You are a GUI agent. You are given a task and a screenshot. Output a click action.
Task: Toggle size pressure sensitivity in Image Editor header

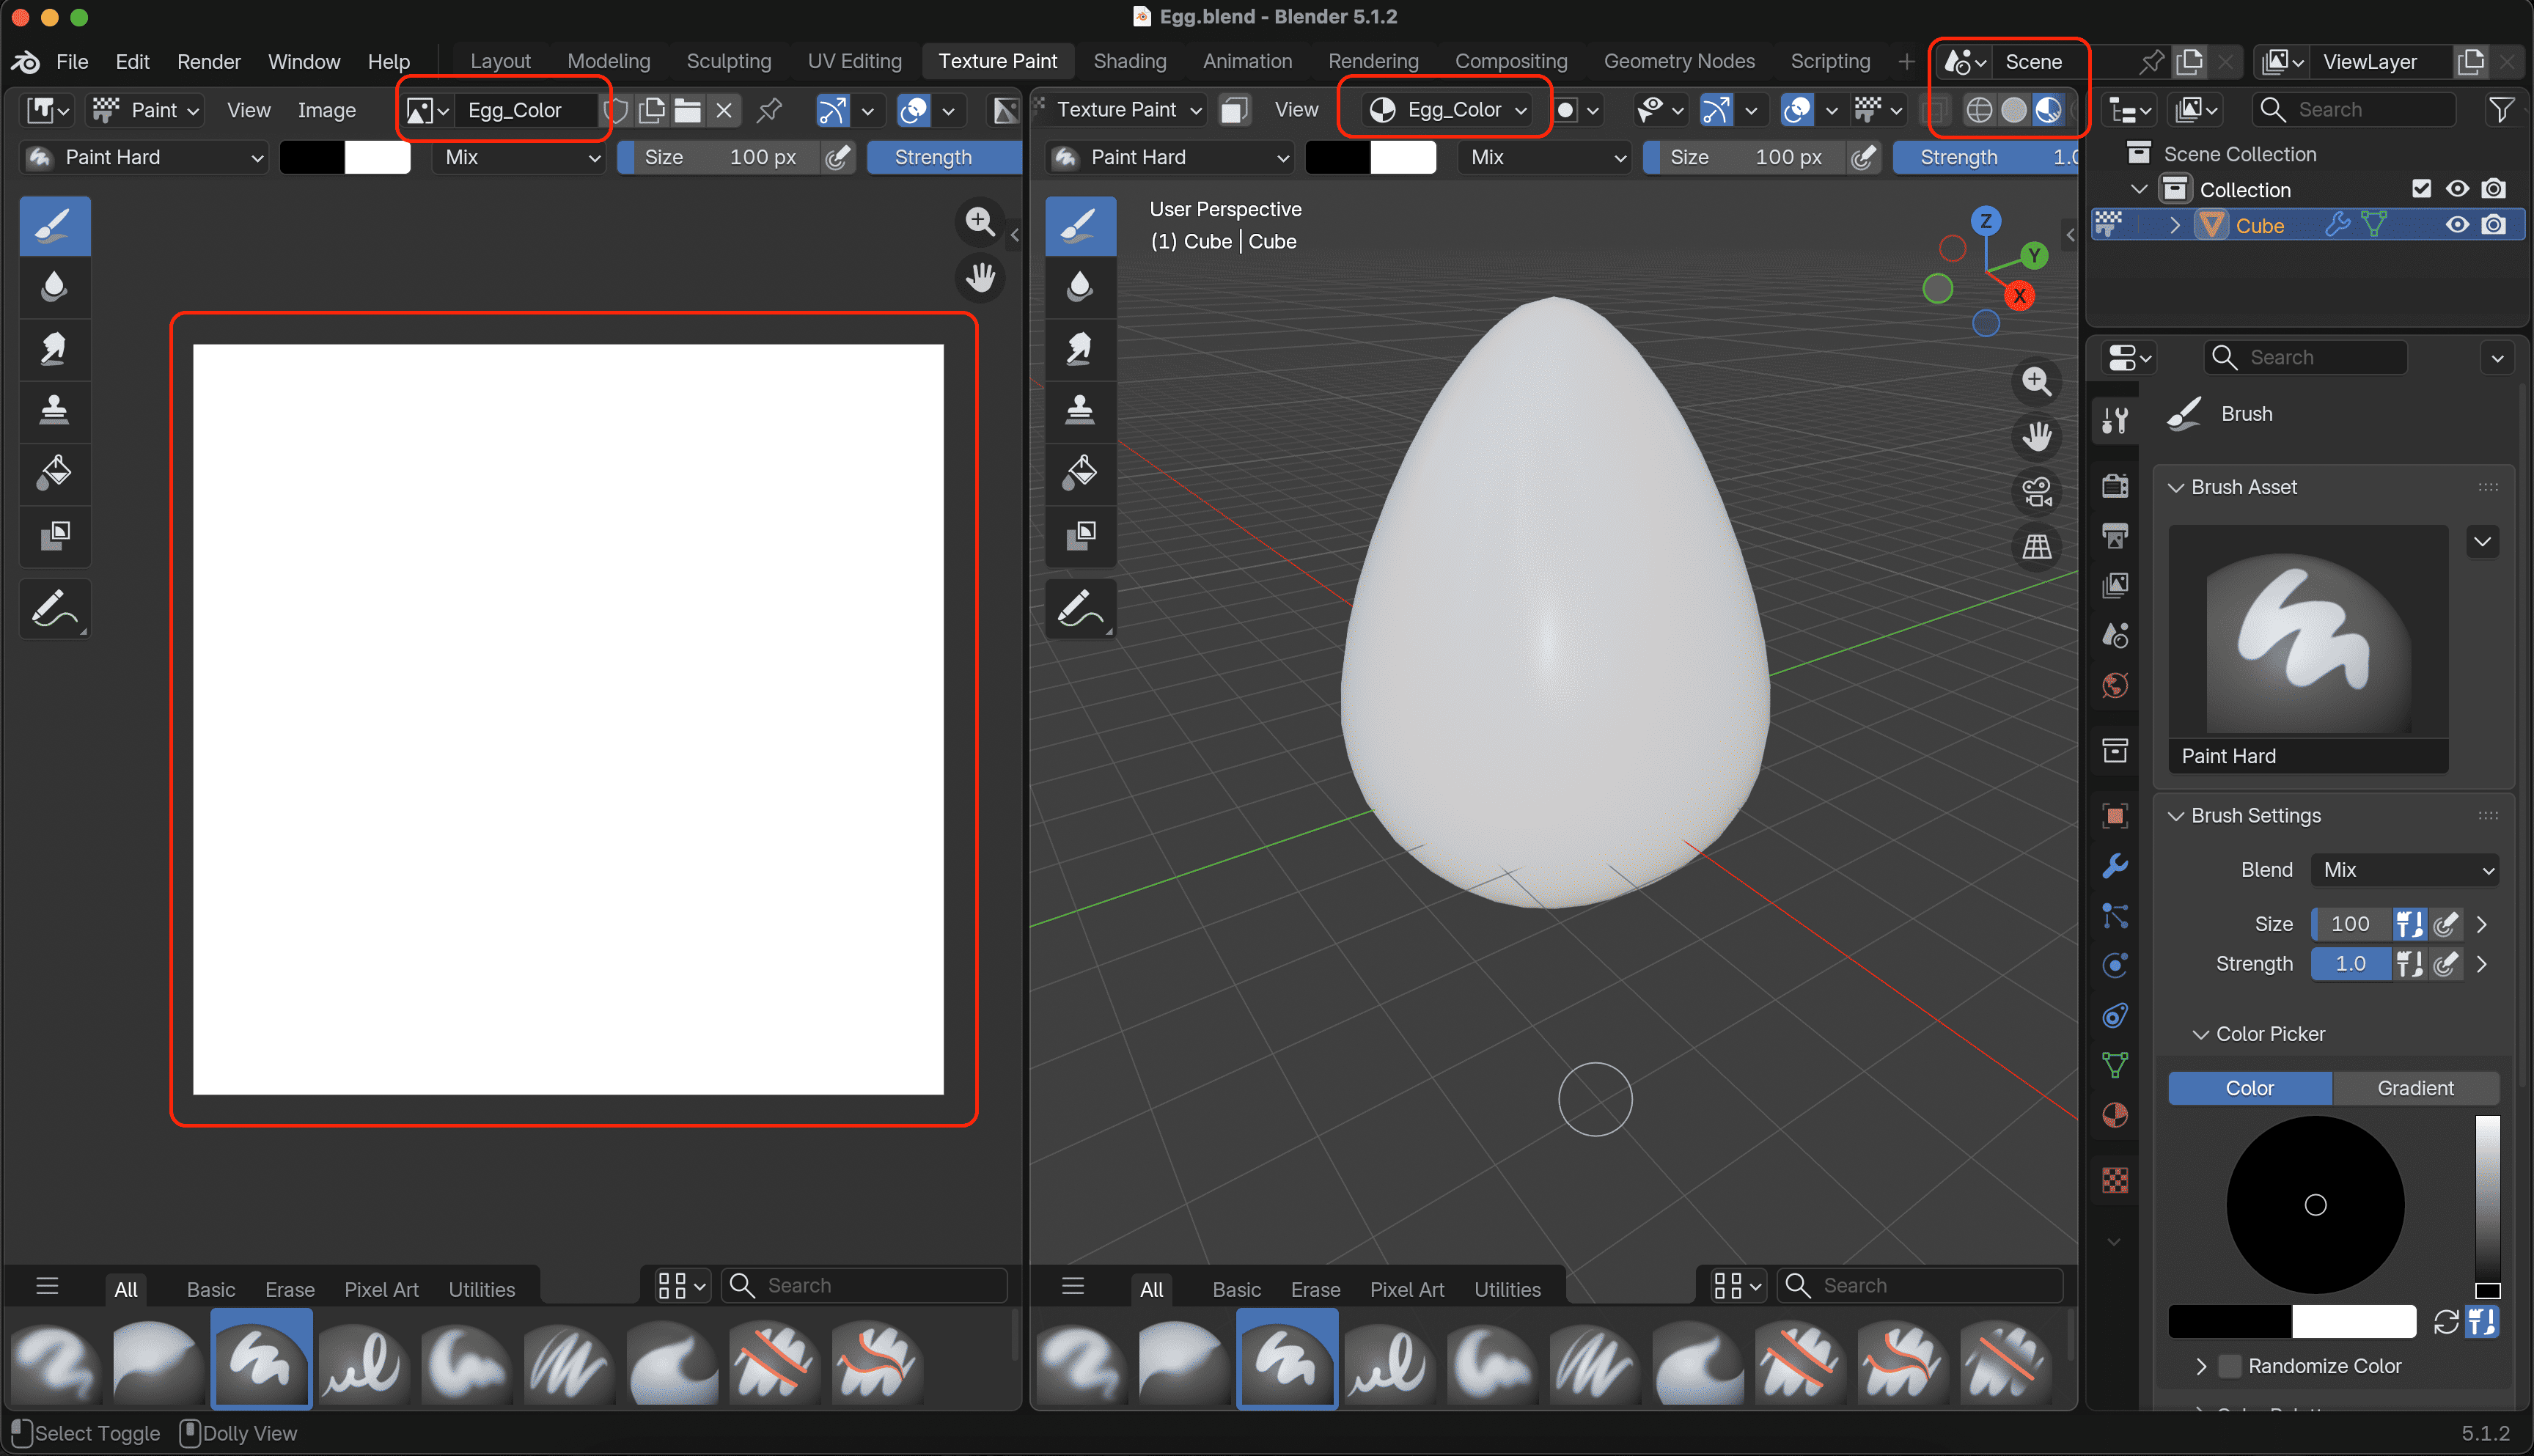(x=838, y=157)
